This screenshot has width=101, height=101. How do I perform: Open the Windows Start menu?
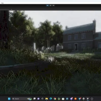coord(9,99)
